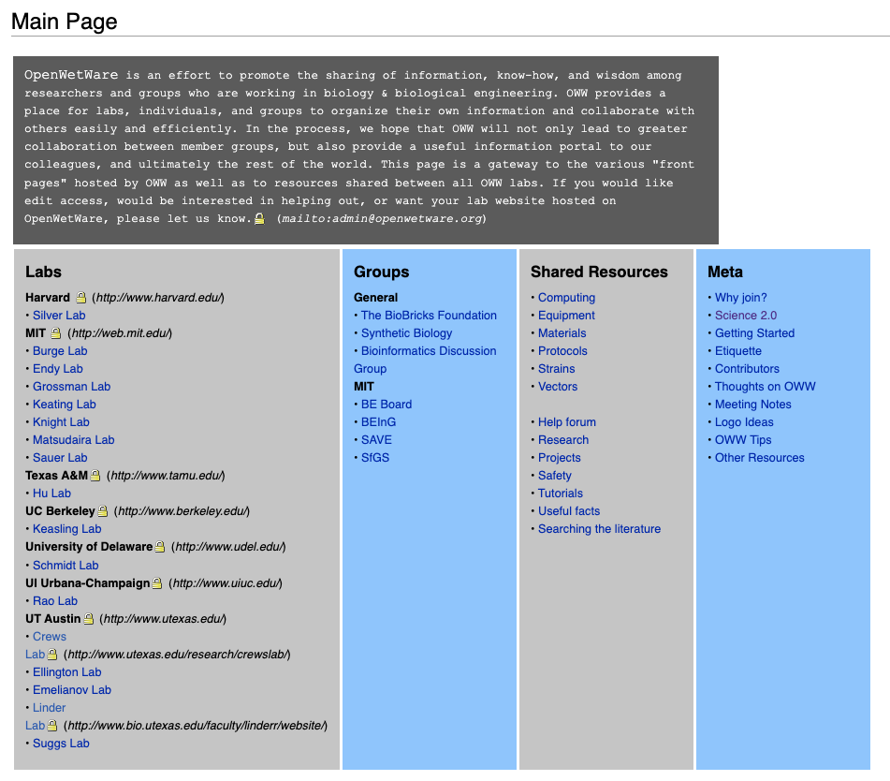Screen dimensions: 890x781
Task: Go to the Endy Lab page
Action: pyautogui.click(x=57, y=369)
